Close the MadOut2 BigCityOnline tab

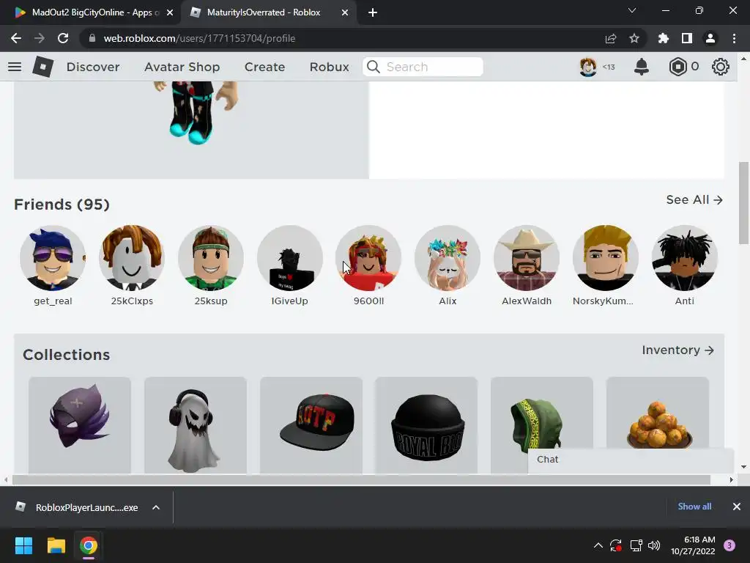[x=170, y=12]
